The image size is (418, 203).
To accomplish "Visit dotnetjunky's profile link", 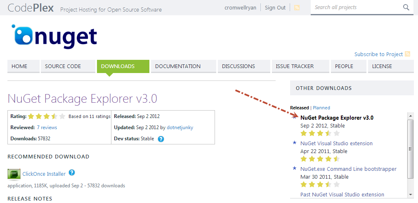I will 179,127.
